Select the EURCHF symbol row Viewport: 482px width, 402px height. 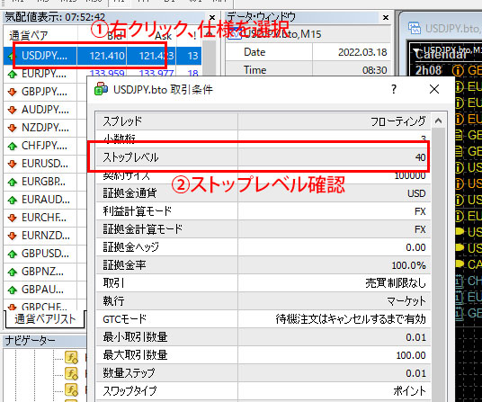tap(45, 218)
